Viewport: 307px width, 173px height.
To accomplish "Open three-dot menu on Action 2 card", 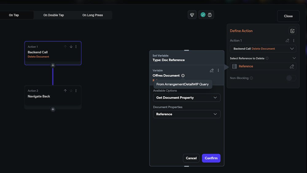I will 76,90.
